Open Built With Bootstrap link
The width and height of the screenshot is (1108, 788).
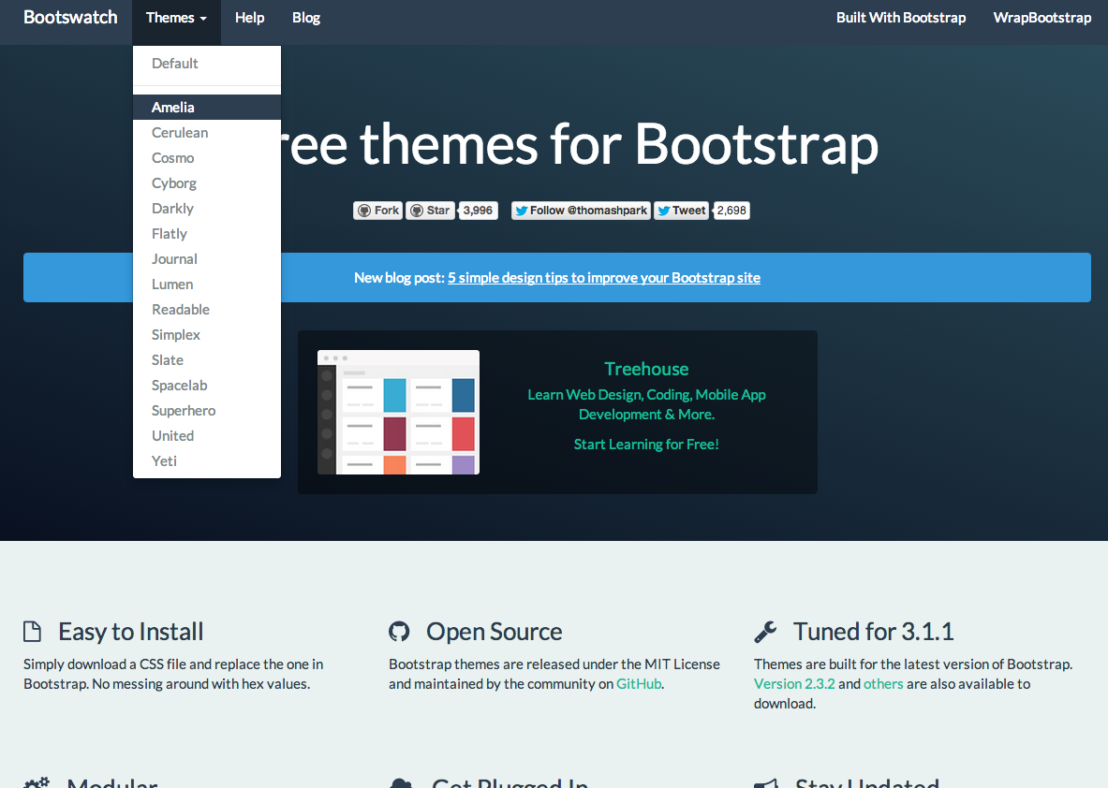click(x=901, y=18)
